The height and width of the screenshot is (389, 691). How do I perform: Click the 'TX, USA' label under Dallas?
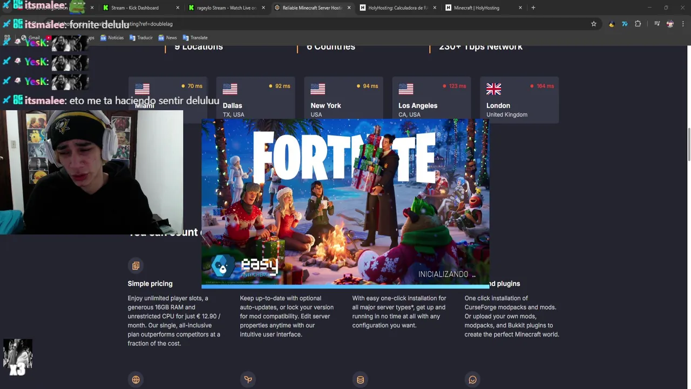pos(234,115)
